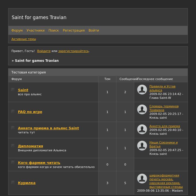Go to the Участники page
This screenshot has height=196, width=196.
(35, 30)
